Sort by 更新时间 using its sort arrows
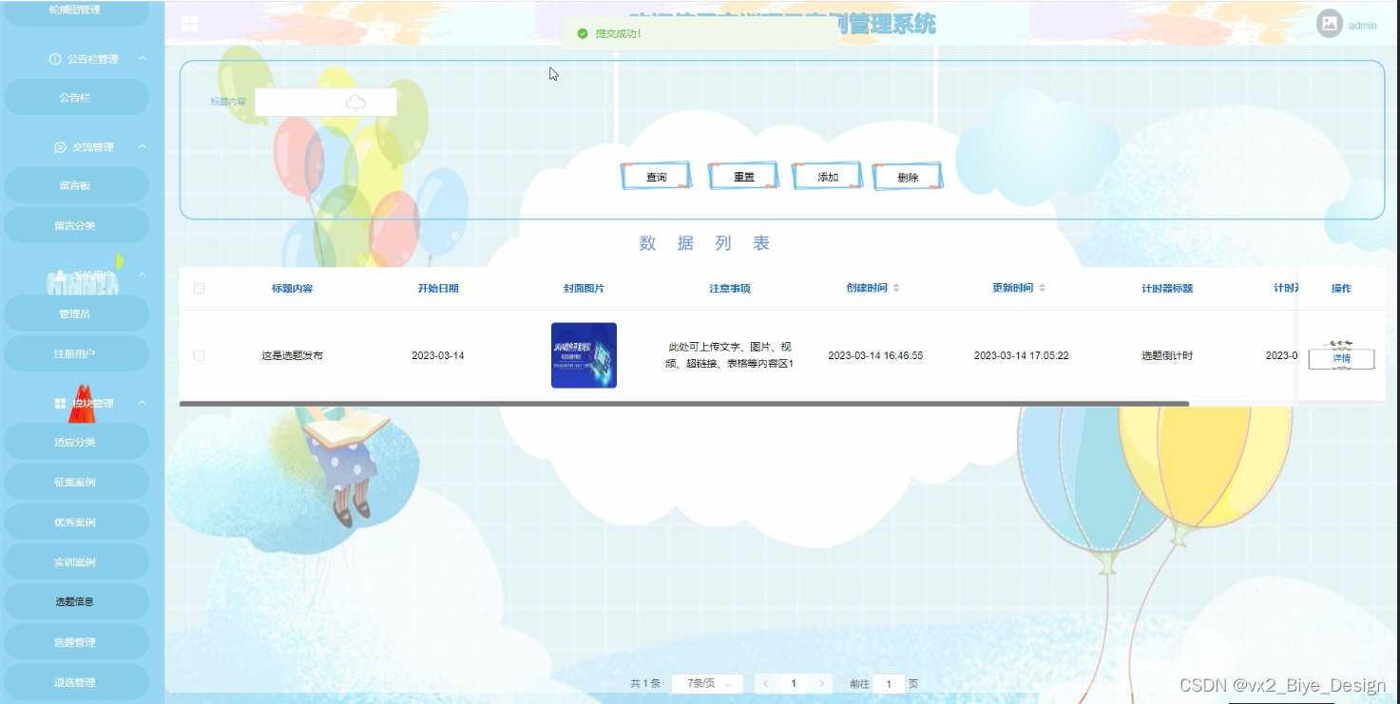 tap(1042, 288)
